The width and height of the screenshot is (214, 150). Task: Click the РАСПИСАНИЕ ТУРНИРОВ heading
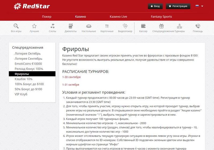coord(86,72)
